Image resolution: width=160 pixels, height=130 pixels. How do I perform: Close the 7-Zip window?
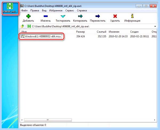[x=153, y=6]
